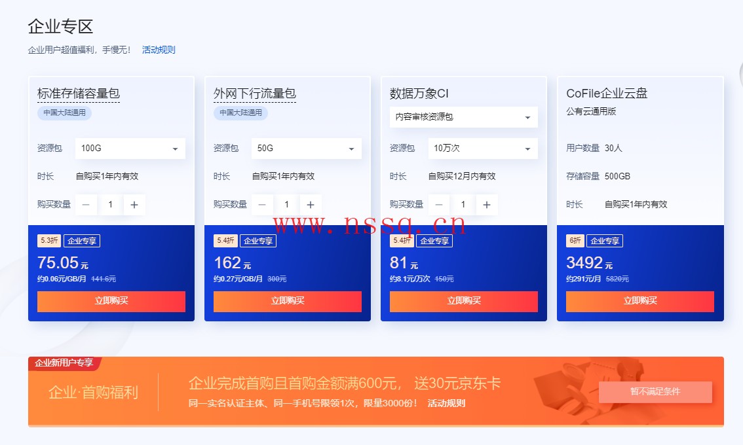Click the 数据万象CI title
Viewport: 743px width, 445px height.
[419, 94]
